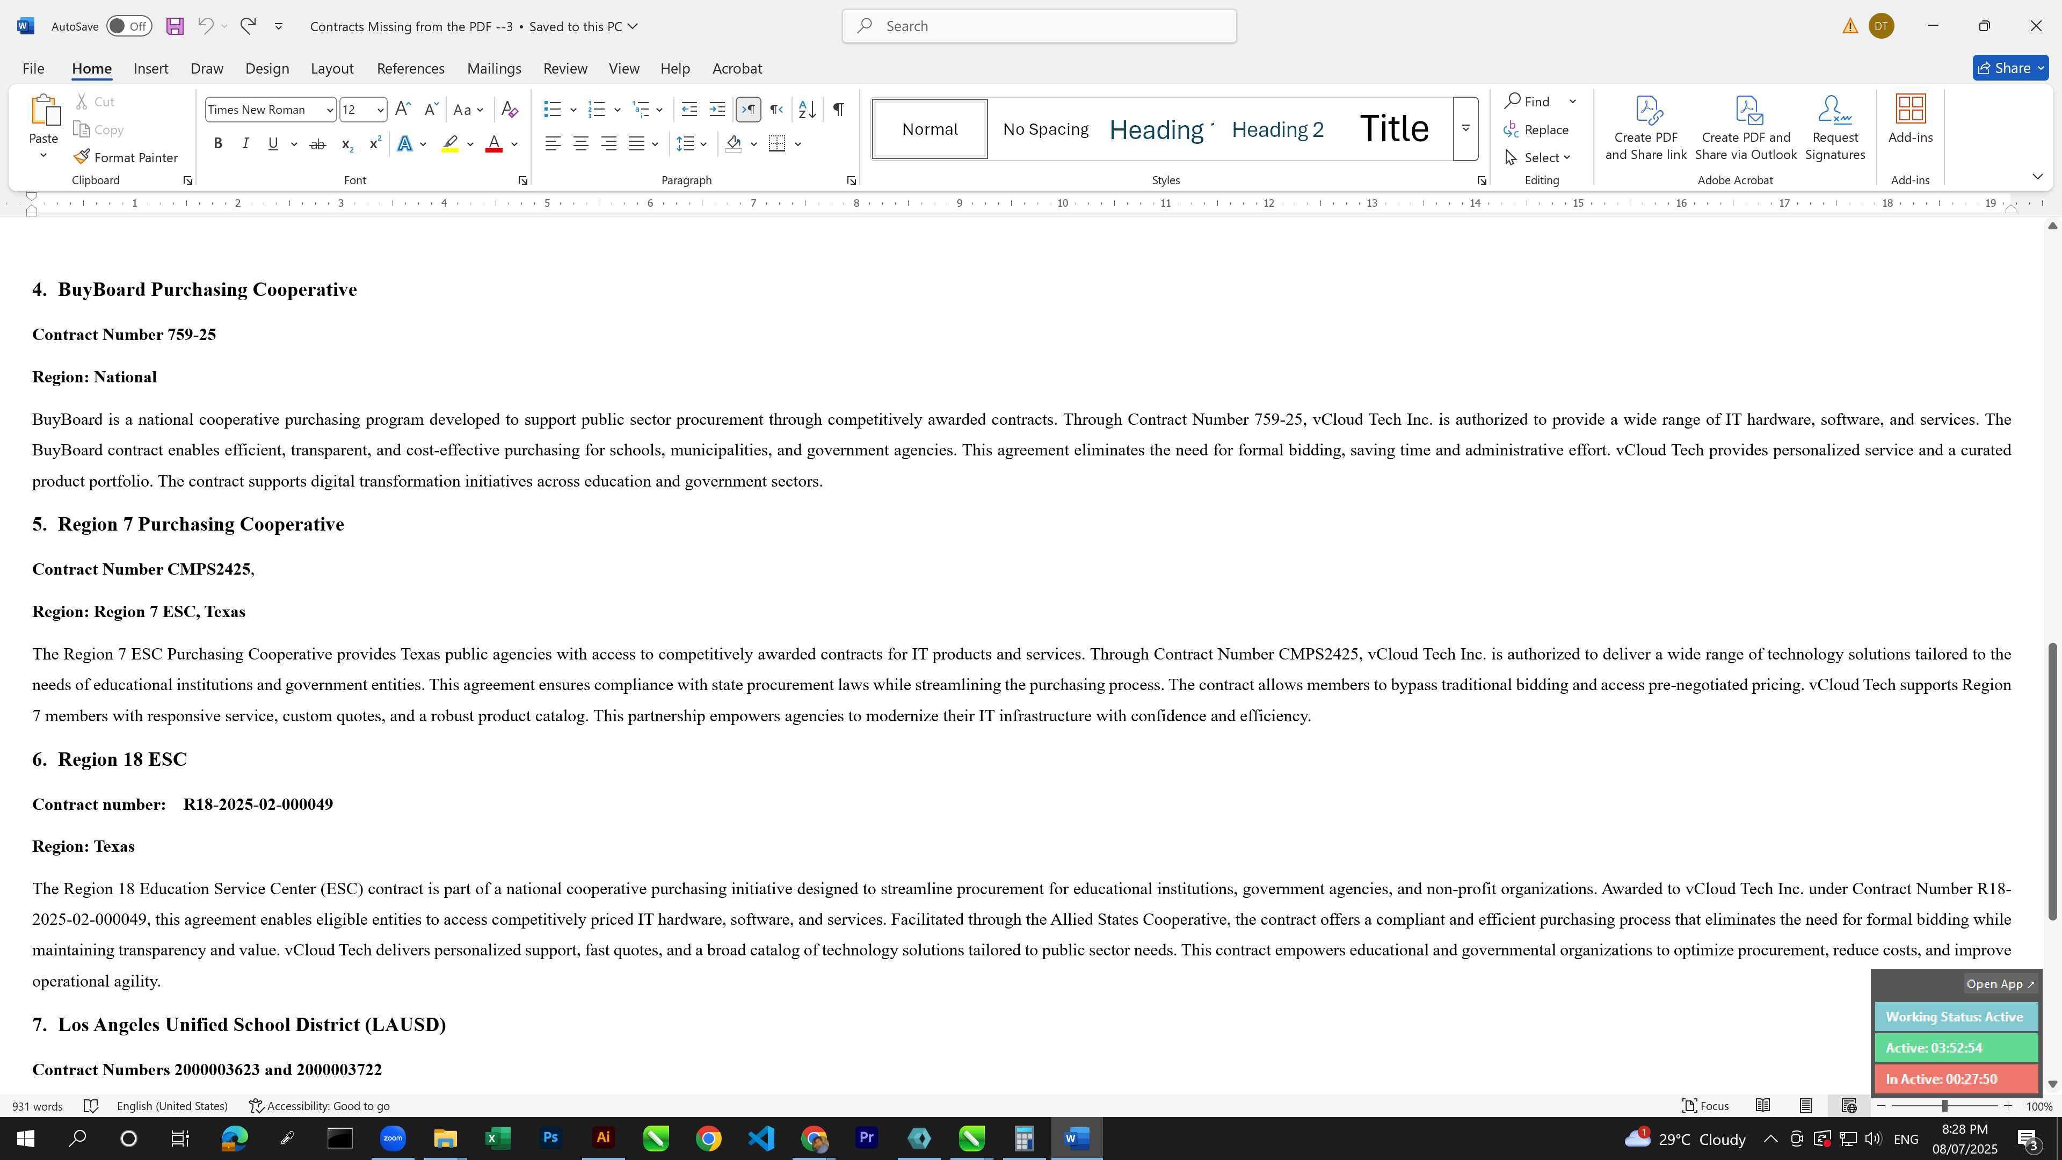Click Create PDF and Share via Outlook
The image size is (2062, 1160).
click(1746, 128)
